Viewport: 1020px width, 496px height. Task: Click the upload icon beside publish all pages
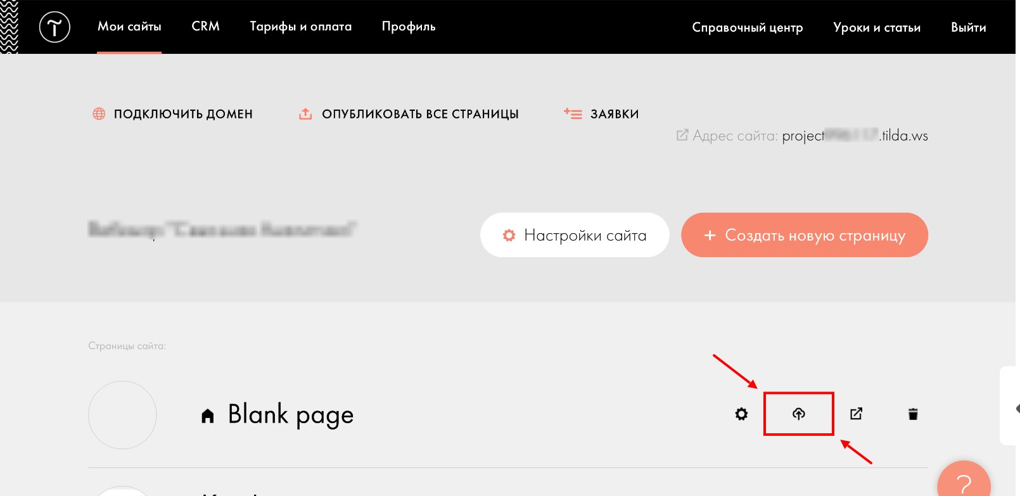pos(305,114)
